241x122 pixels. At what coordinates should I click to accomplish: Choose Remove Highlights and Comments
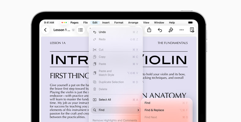[115, 120]
